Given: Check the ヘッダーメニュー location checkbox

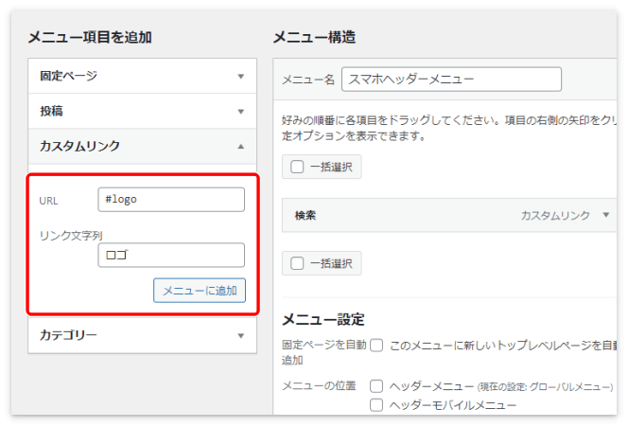Looking at the screenshot, I should [x=376, y=386].
